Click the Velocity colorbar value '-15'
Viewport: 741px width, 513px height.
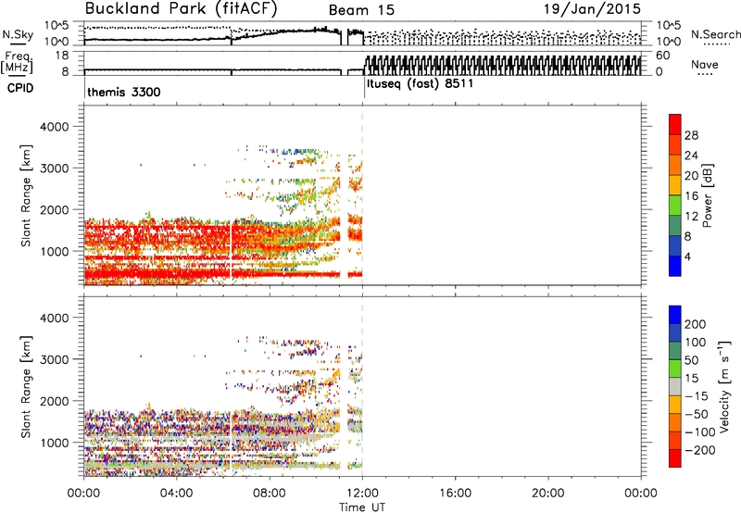click(697, 396)
